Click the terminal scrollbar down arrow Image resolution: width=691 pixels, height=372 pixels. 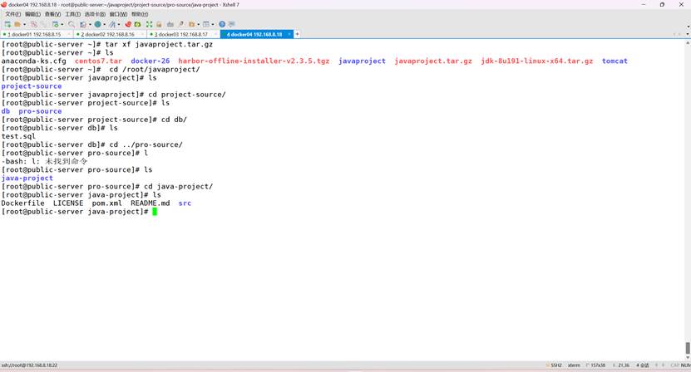[688, 357]
